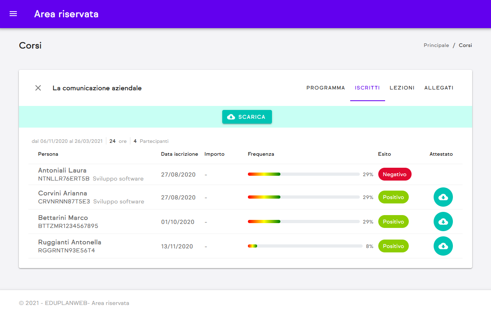
Task: Click the Negativo badge for Antoniali Laura
Action: tap(394, 175)
